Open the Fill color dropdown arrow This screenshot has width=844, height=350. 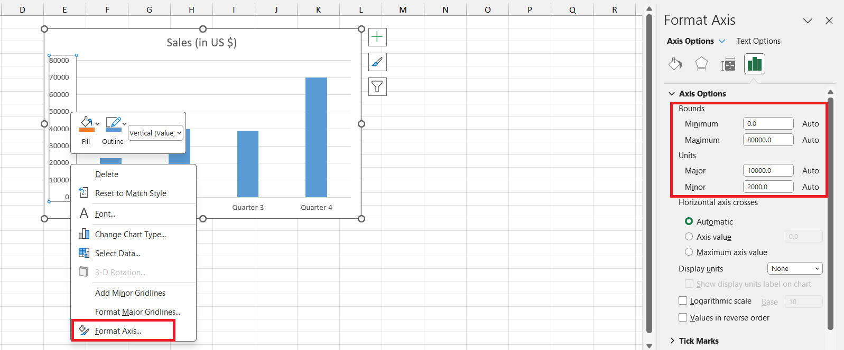click(98, 124)
